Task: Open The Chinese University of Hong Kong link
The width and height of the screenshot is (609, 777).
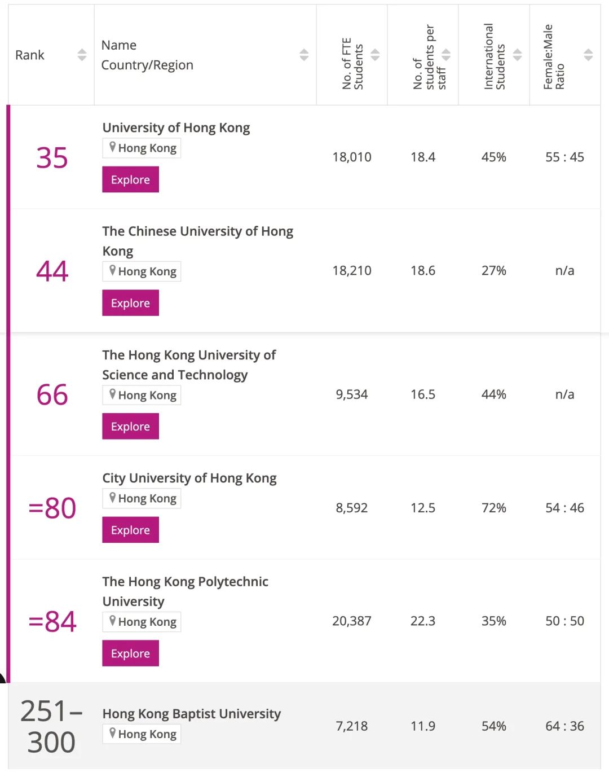Action: pos(197,241)
